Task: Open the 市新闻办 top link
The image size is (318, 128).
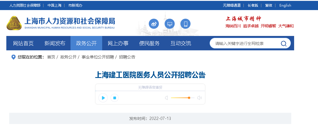Action: [x=75, y=5]
